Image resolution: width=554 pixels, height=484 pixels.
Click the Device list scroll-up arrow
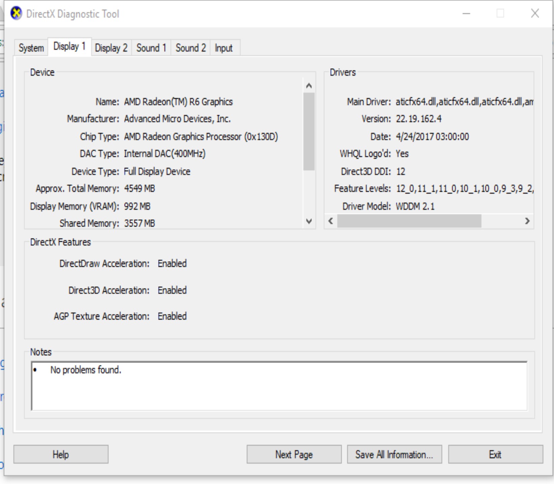pos(309,86)
